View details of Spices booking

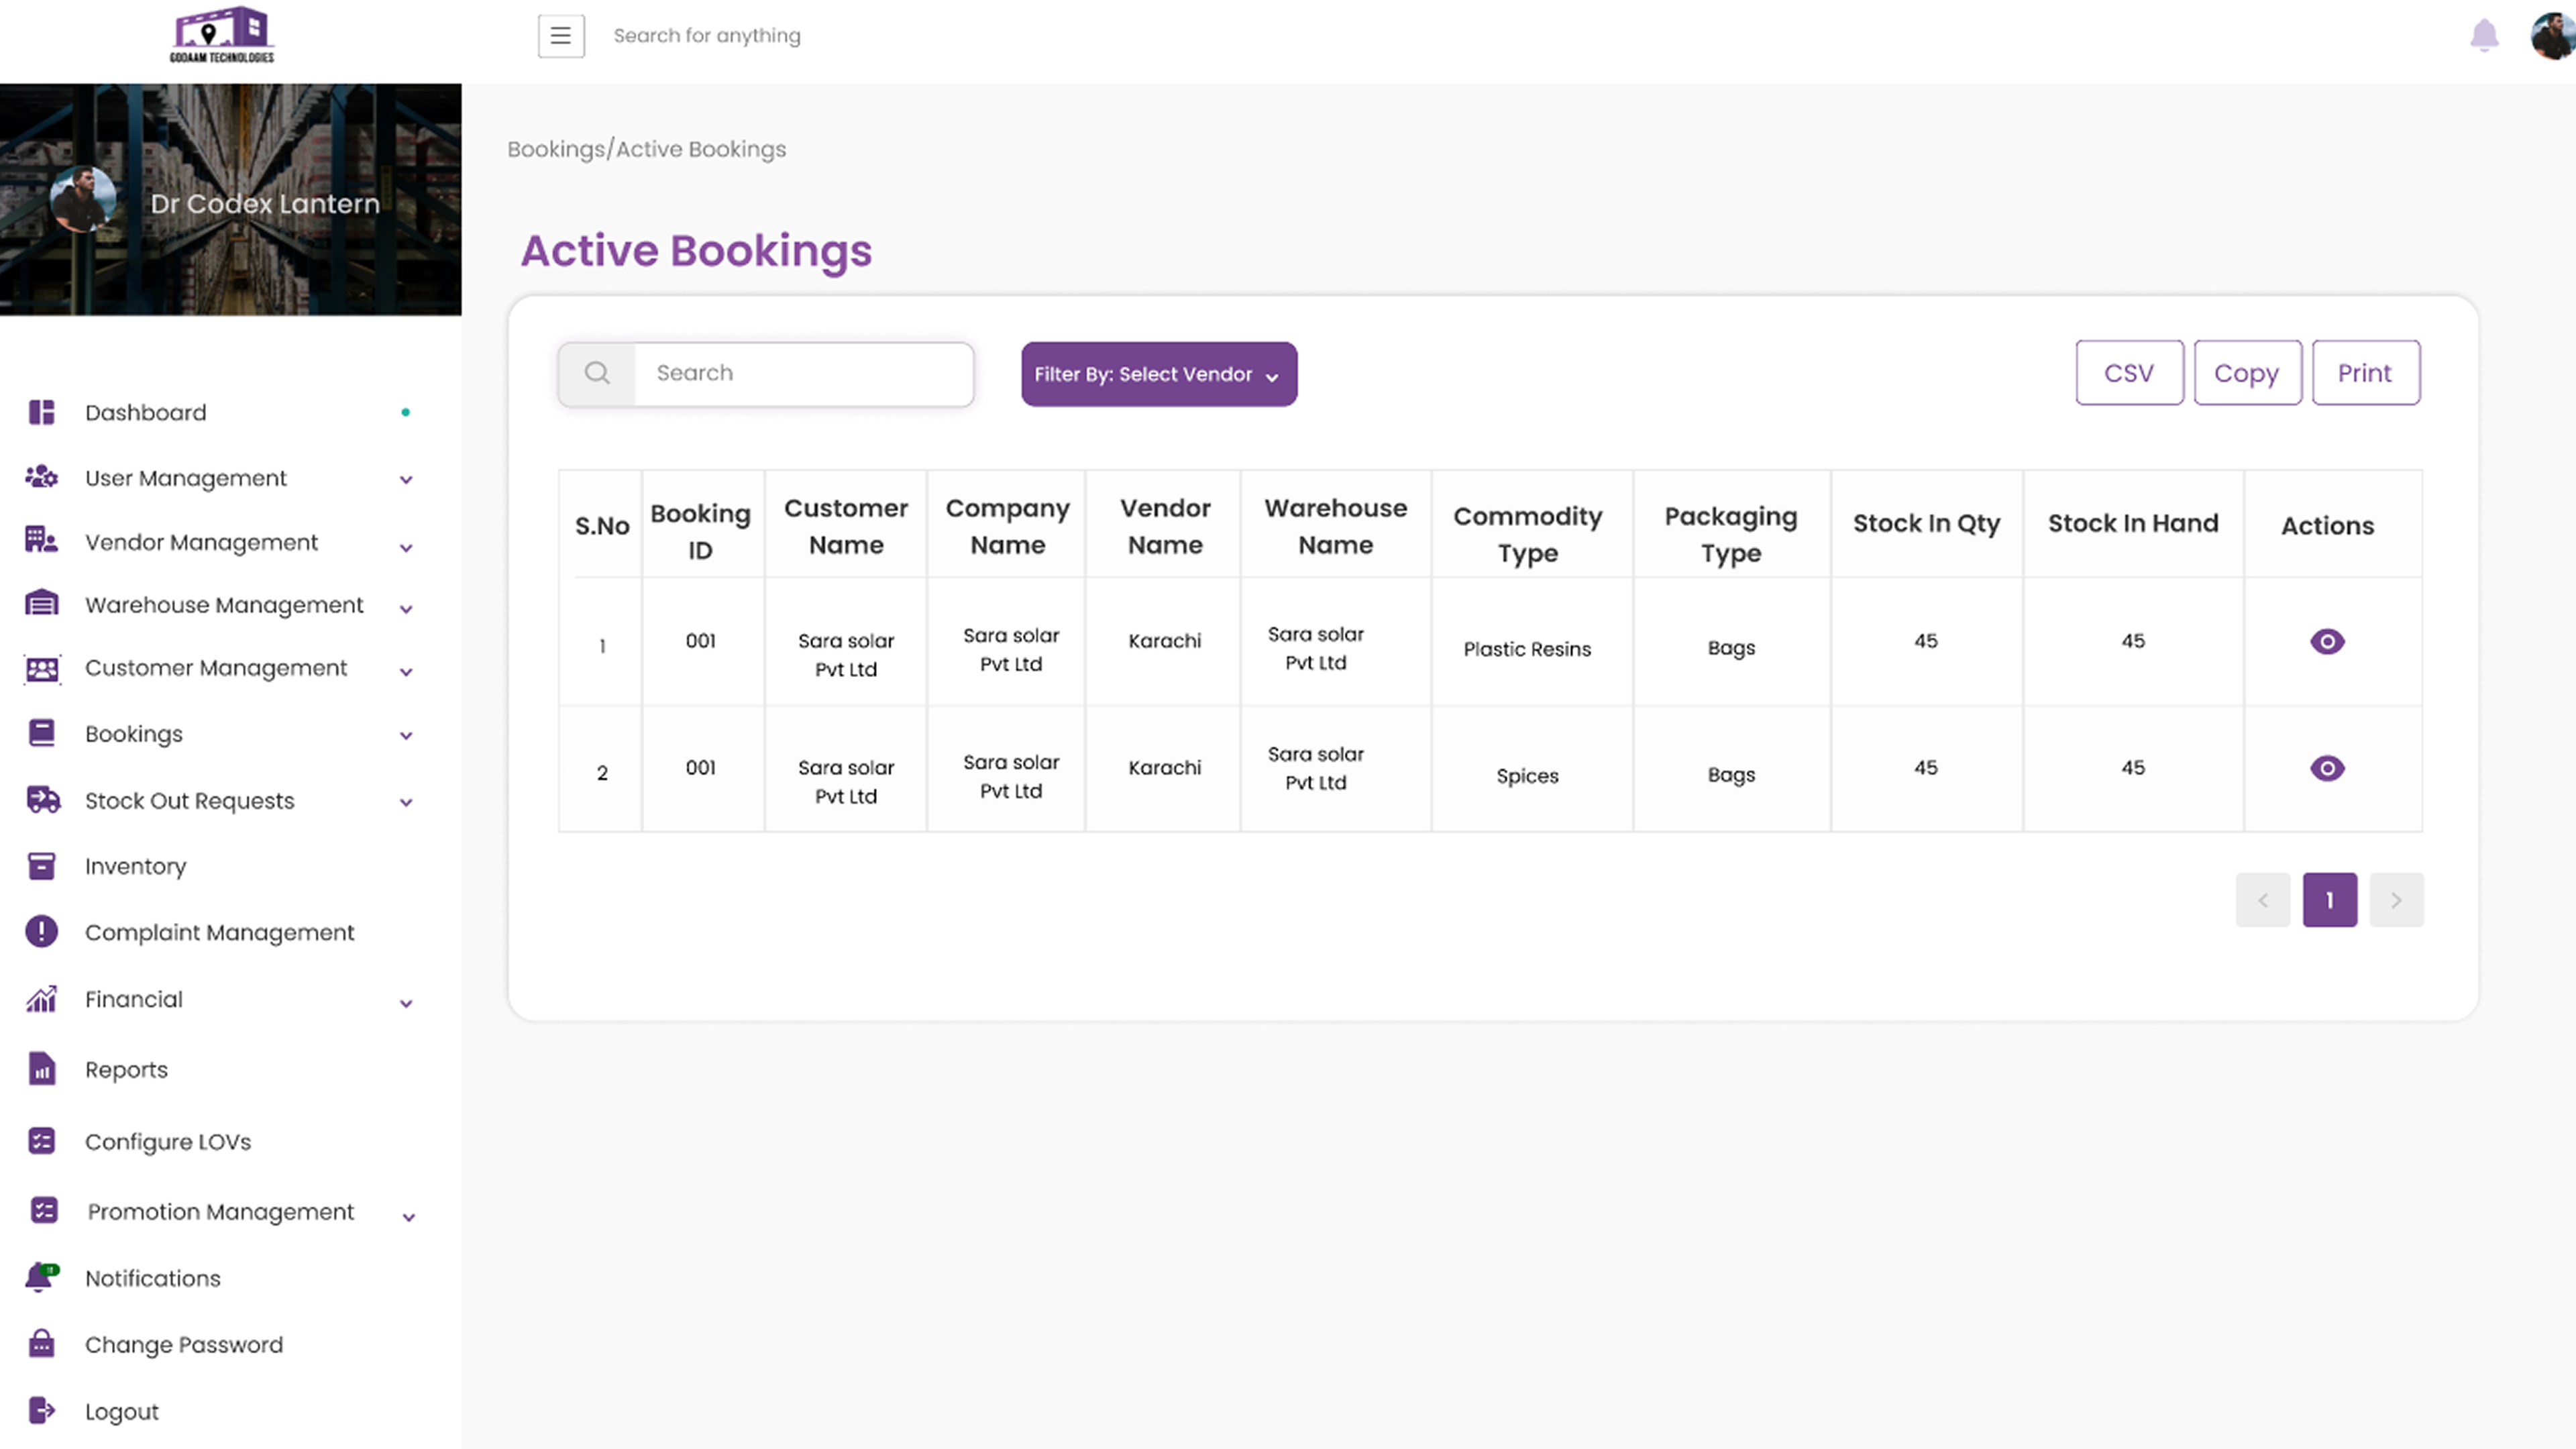2327,768
